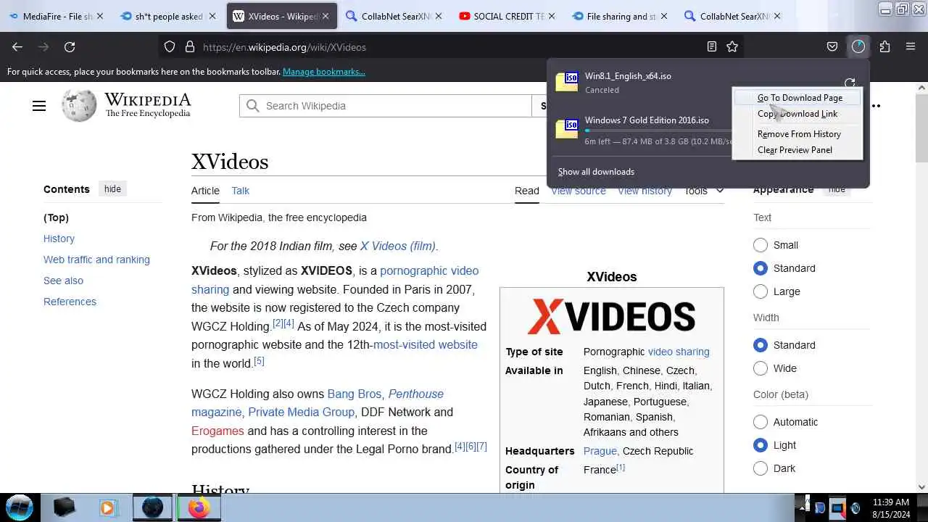
Task: Open Firefox from the taskbar
Action: [x=198, y=507]
